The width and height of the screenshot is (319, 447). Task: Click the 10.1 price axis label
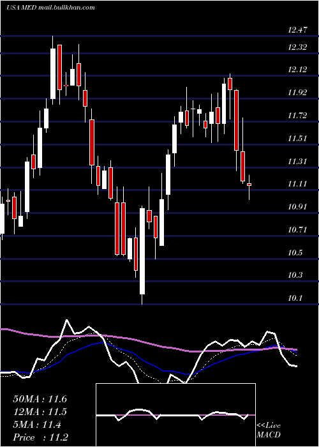click(x=295, y=298)
